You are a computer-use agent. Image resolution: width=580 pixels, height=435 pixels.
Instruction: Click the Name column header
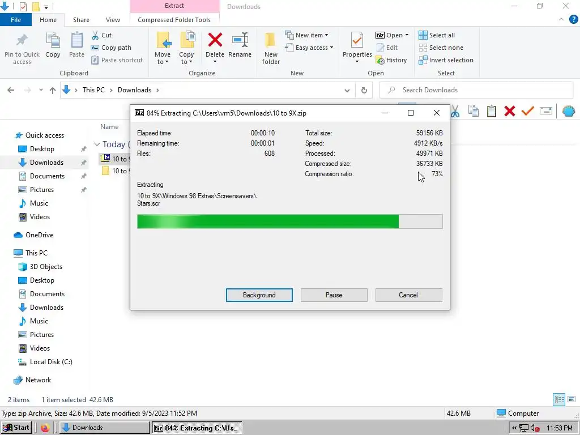(x=109, y=127)
